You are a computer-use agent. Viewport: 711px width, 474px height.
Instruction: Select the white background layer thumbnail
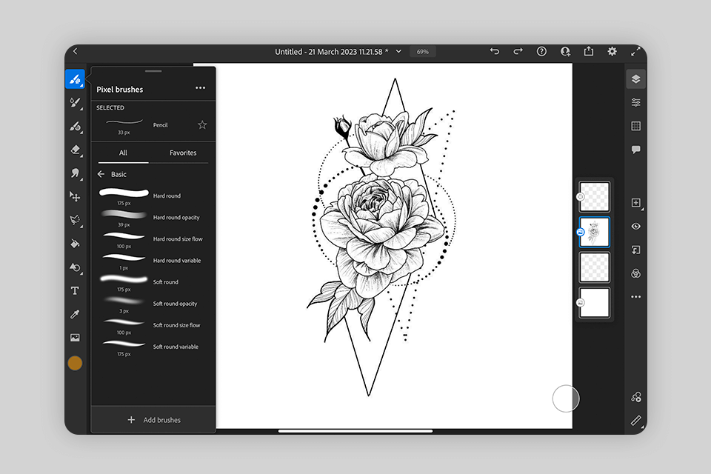(595, 302)
